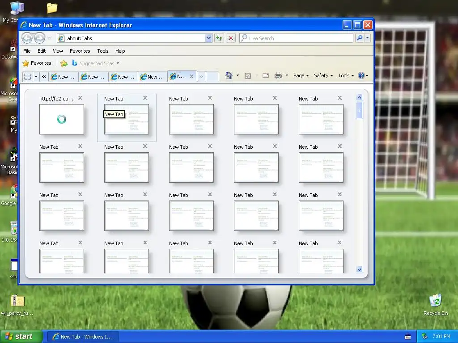This screenshot has width=458, height=343.
Task: Stop loading with the red X icon
Action: 231,38
